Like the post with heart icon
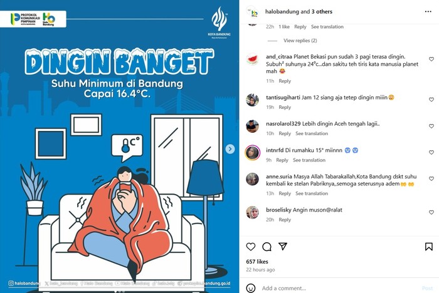This screenshot has width=439, height=293. click(x=251, y=247)
